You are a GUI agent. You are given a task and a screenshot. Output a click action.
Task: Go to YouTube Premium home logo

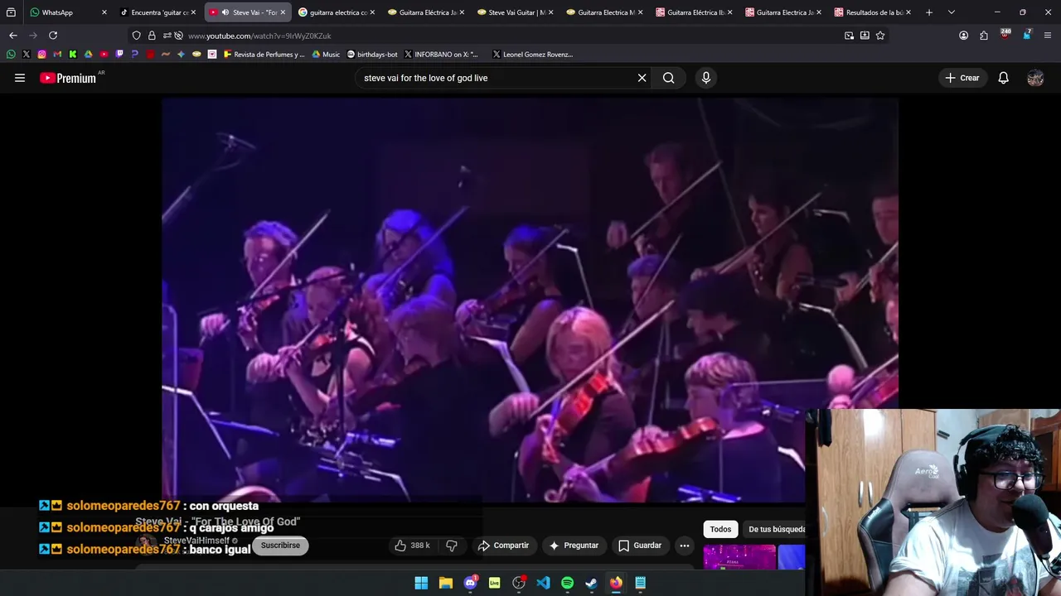click(68, 78)
